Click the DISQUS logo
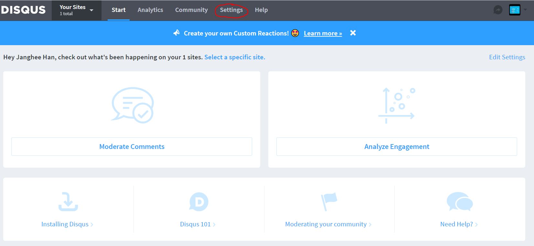 (x=23, y=10)
